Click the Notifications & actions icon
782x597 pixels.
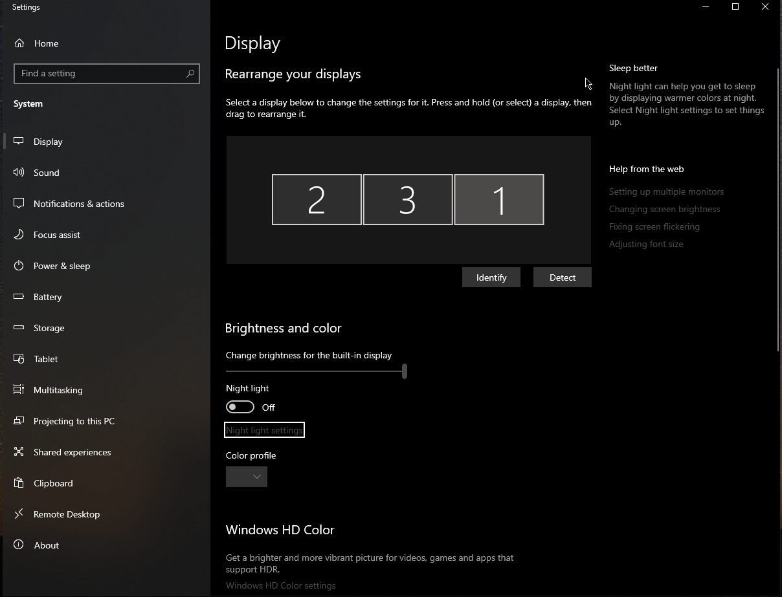[x=19, y=204]
